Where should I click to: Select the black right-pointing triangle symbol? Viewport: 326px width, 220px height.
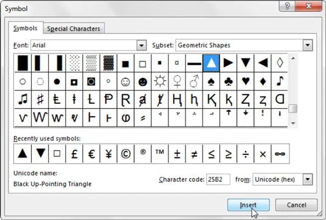click(x=228, y=63)
